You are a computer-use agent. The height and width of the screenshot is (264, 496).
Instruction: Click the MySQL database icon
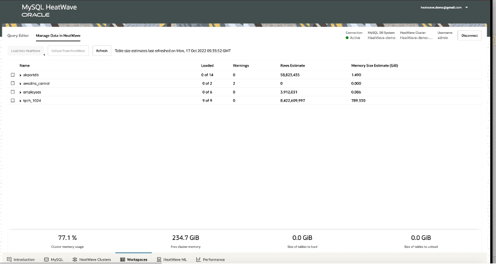pyautogui.click(x=46, y=259)
